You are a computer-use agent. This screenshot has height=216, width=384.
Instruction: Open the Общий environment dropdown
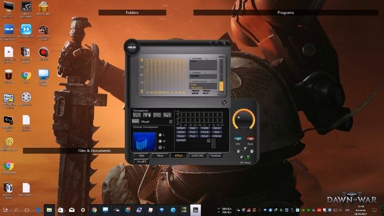170,121
